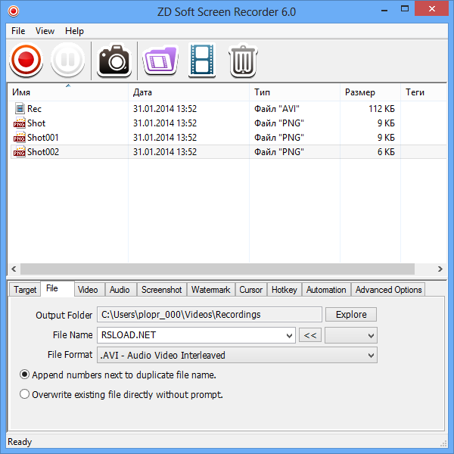Click the PNG icon next to Shot
454x454 pixels.
click(19, 123)
